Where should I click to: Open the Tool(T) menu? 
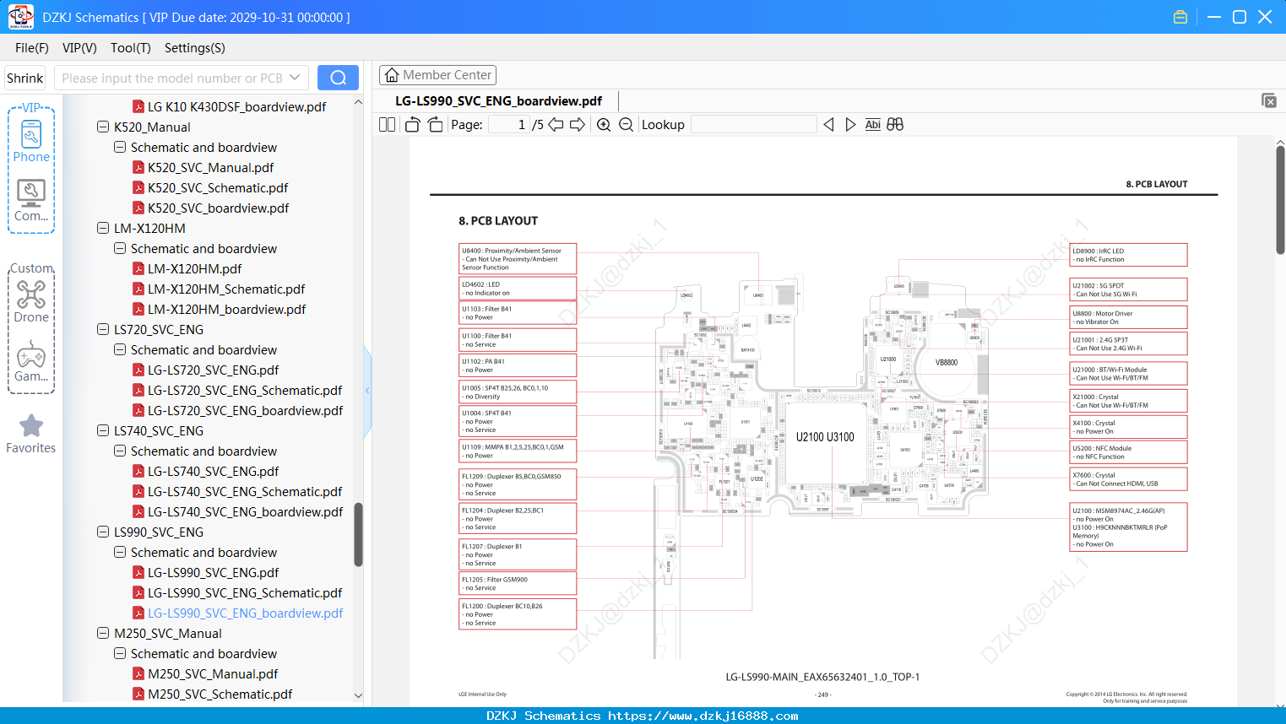131,48
